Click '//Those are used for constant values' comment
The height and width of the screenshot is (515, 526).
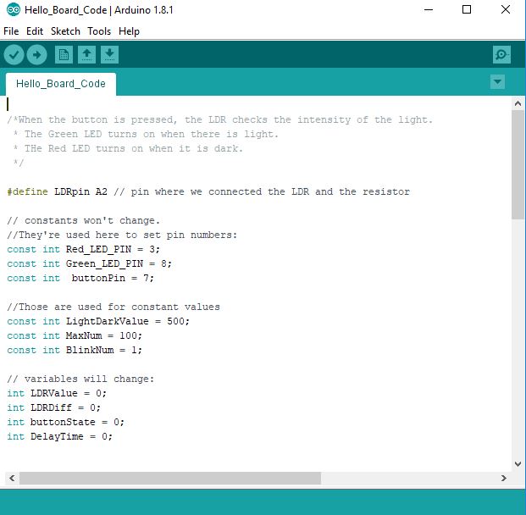[x=114, y=307]
